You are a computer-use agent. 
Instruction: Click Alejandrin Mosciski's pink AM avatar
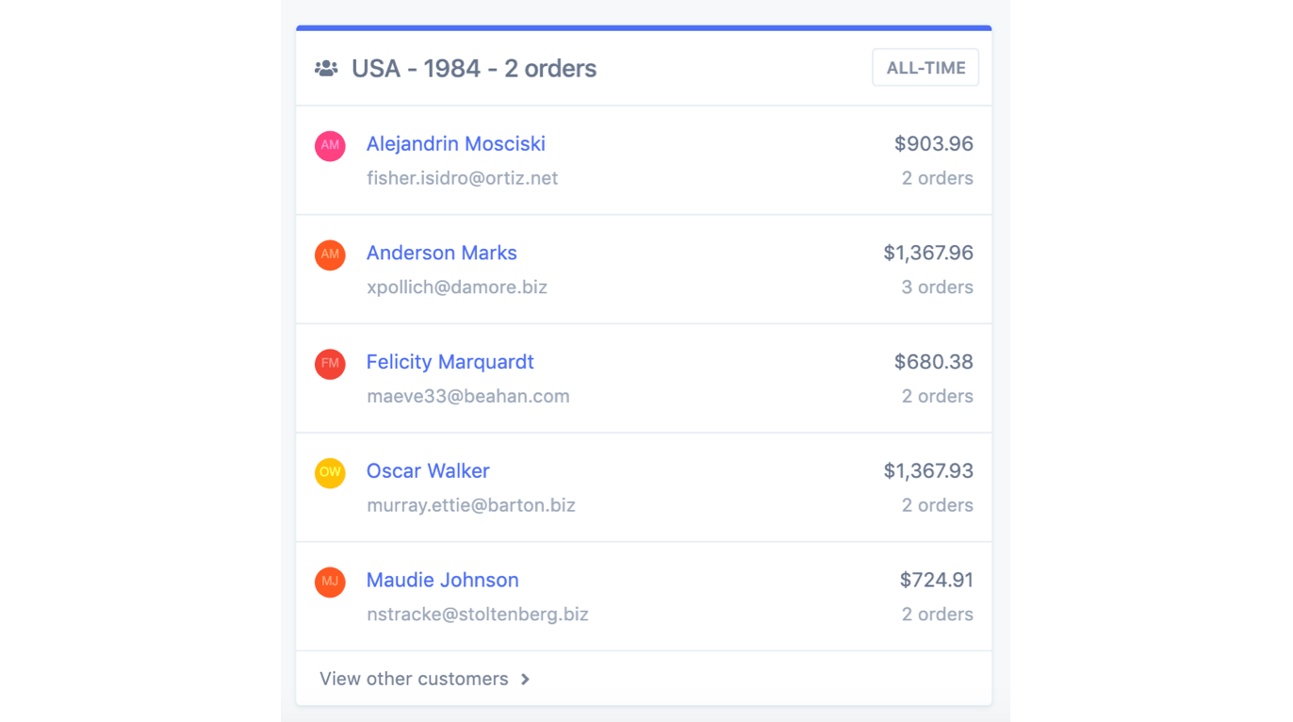click(330, 146)
